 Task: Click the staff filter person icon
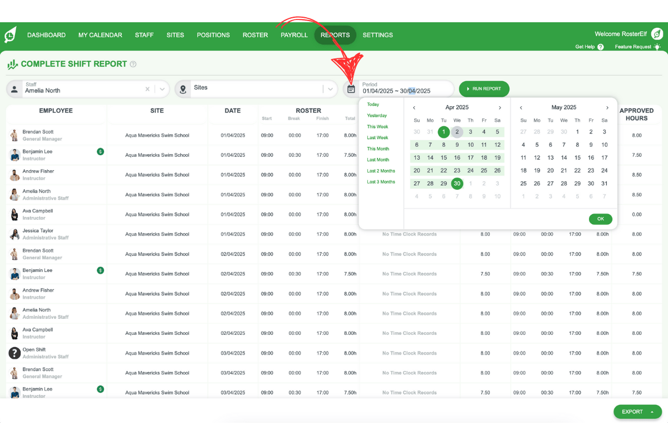pyautogui.click(x=14, y=89)
